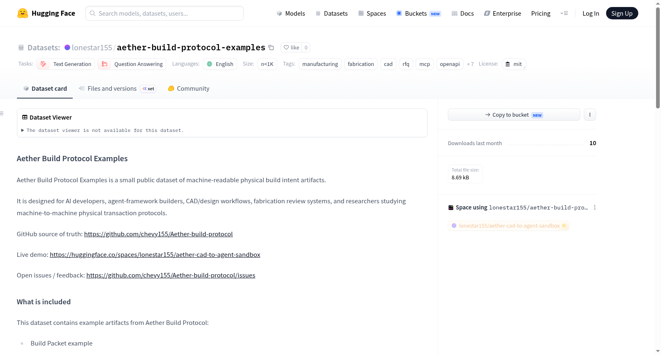Click the cad tag
This screenshot has height=355, width=661.
coord(388,64)
